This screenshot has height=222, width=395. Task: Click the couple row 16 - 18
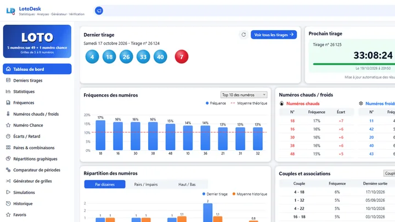337,217
